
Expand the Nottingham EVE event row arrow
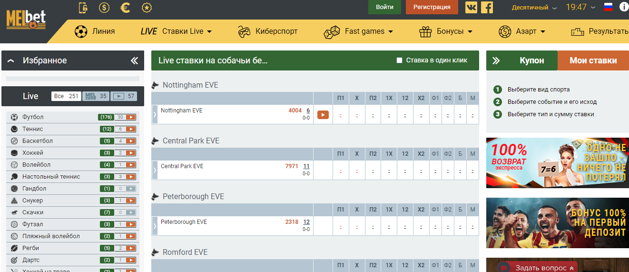pos(154,114)
